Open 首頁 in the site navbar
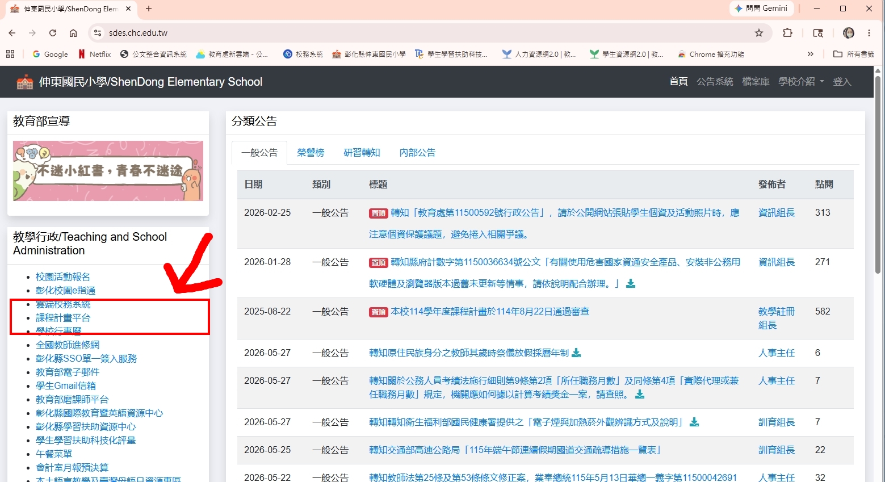 [x=678, y=82]
